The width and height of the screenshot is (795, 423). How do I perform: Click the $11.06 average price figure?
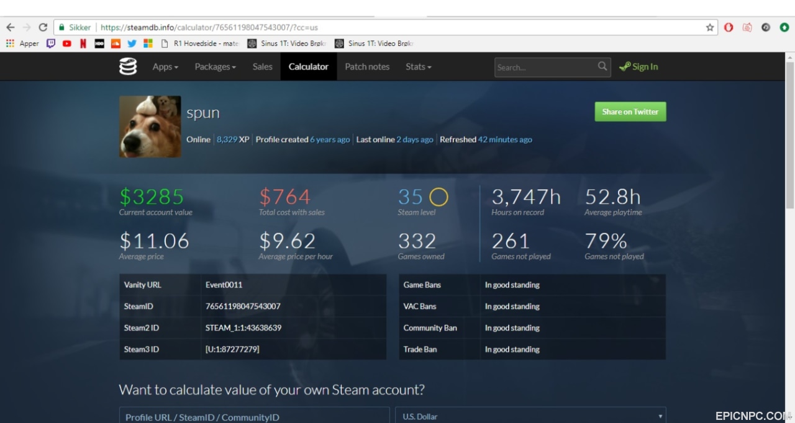tap(154, 241)
